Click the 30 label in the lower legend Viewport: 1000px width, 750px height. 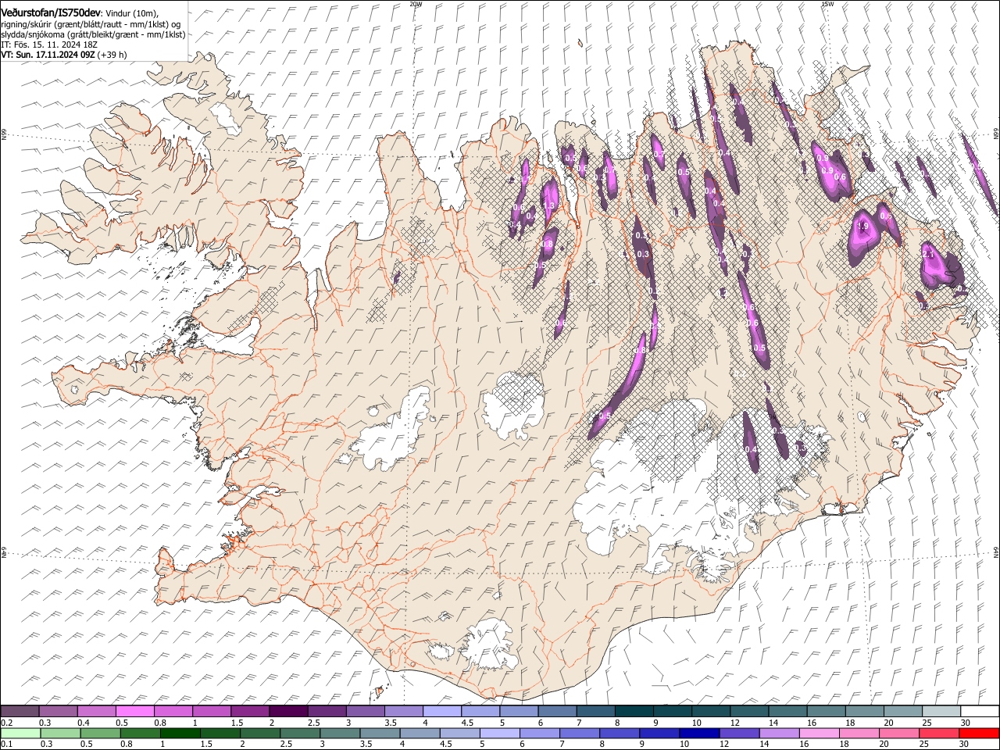tap(963, 744)
